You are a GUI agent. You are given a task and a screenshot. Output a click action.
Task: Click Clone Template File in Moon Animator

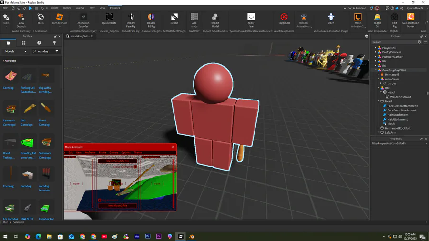(x=117, y=161)
